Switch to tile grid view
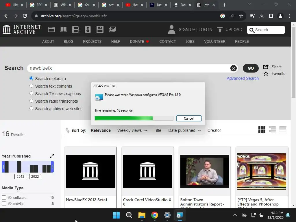 point(262,130)
